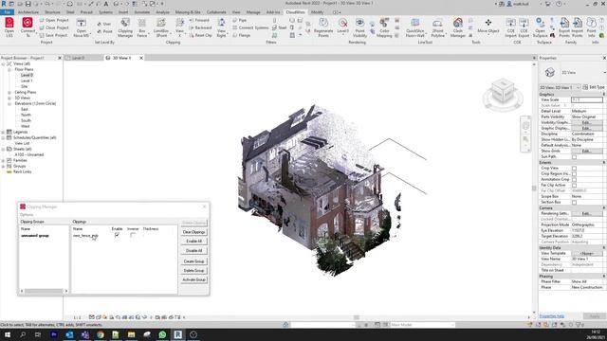This screenshot has height=341, width=607.
Task: Expand the Legends tree node
Action: point(3,132)
